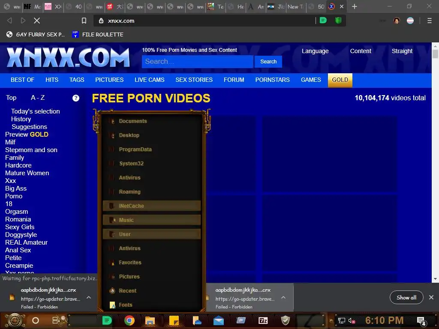Click Show all downloads button
The image size is (439, 329).
pos(406,297)
